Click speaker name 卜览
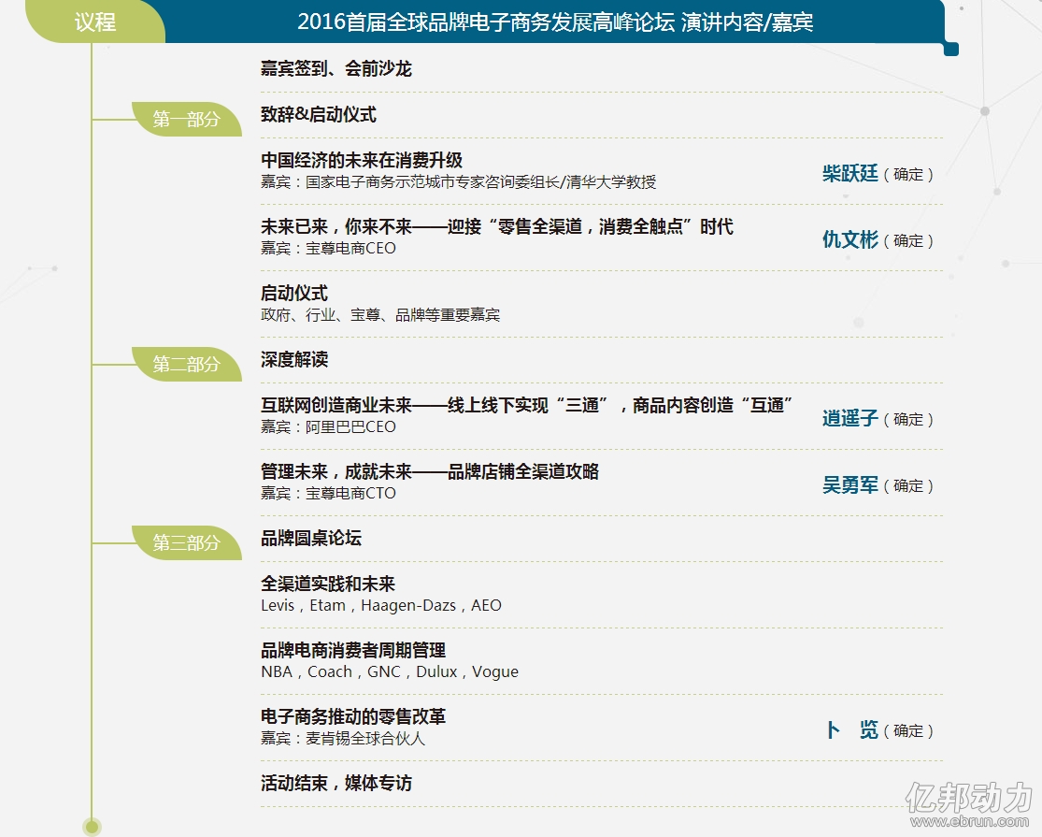This screenshot has width=1042, height=837. tap(850, 730)
